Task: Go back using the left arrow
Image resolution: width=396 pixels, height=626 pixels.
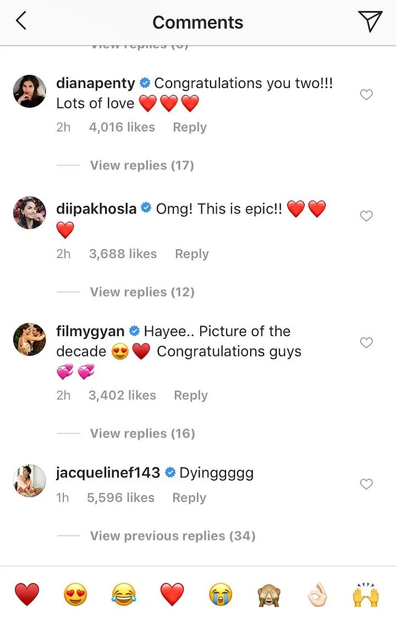Action: pyautogui.click(x=21, y=21)
